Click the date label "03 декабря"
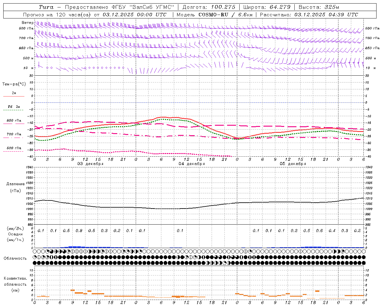The height and width of the screenshot is (305, 381). 90,164
